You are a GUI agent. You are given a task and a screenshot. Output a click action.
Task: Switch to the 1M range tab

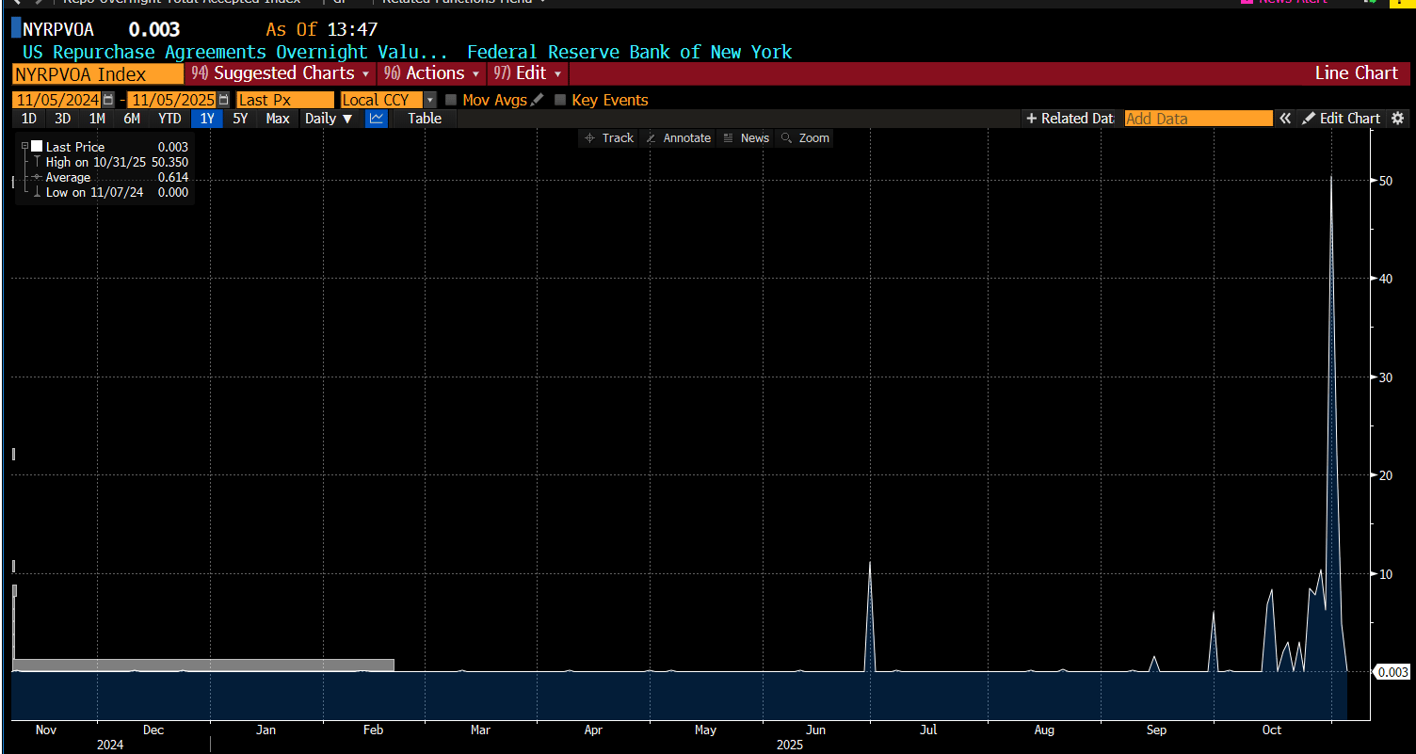[x=97, y=119]
